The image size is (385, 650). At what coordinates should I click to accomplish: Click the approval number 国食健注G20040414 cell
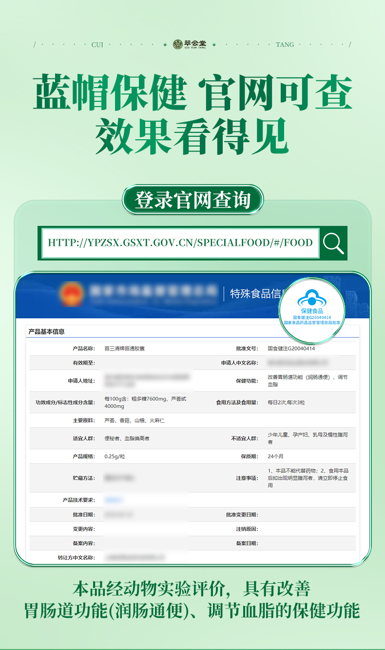pos(291,349)
